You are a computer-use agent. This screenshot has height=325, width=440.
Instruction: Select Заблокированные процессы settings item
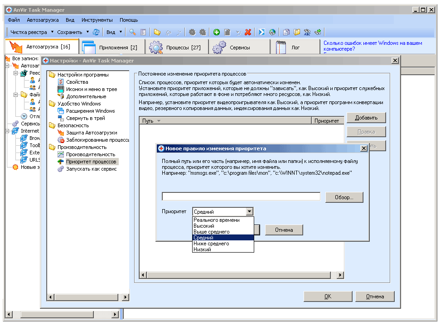(x=97, y=140)
